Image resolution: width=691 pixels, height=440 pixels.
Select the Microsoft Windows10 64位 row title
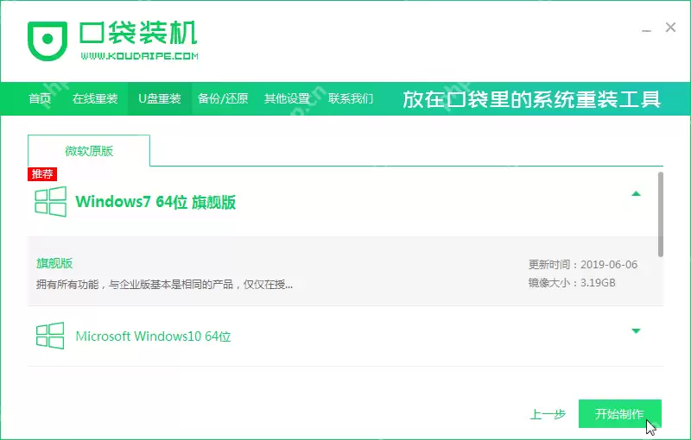(154, 336)
